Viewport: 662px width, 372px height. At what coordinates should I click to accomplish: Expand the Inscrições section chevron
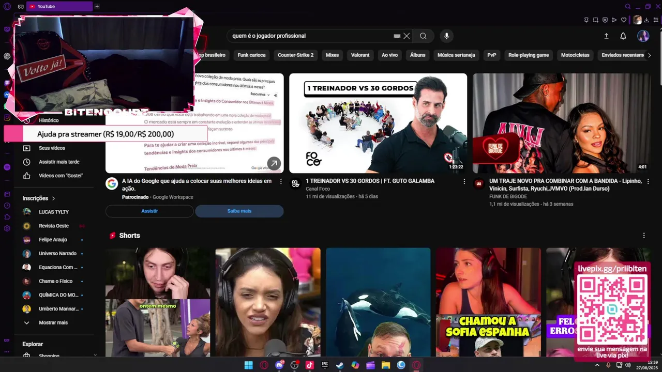[53, 198]
